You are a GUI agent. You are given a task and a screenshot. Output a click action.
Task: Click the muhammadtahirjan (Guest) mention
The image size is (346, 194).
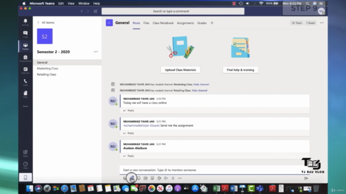141,126
